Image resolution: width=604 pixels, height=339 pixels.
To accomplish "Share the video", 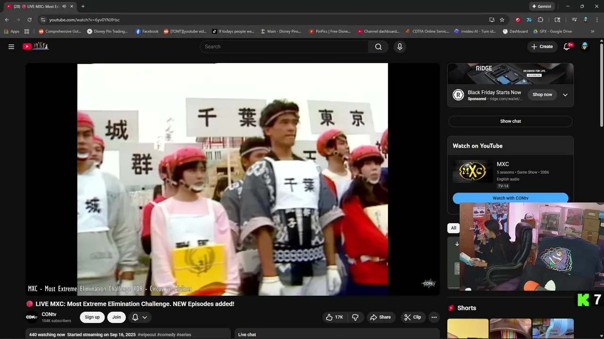I will (x=380, y=317).
